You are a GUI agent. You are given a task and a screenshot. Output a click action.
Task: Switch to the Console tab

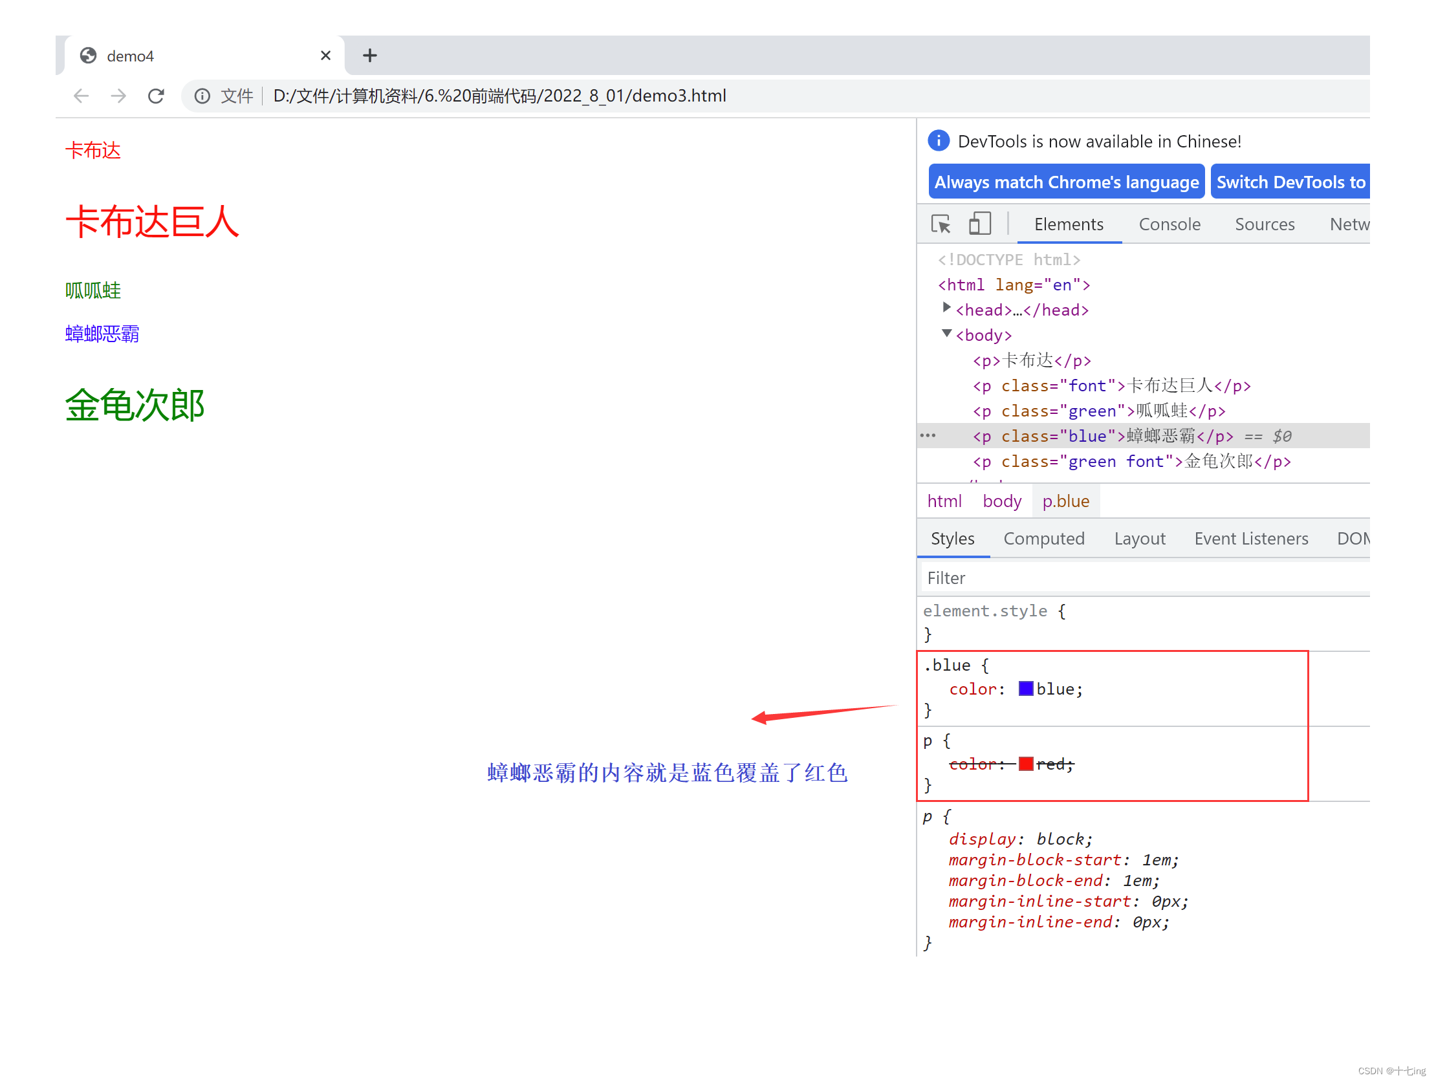(1169, 224)
